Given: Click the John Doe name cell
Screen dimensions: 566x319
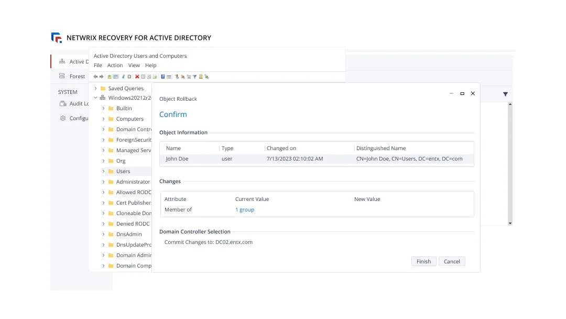Looking at the screenshot, I should (x=177, y=158).
